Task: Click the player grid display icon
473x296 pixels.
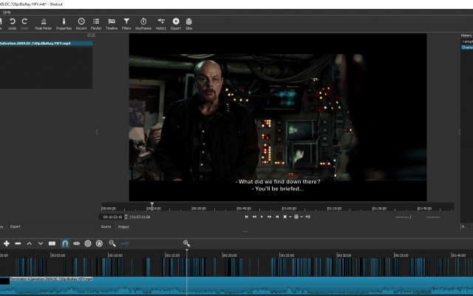Action: pos(296,217)
